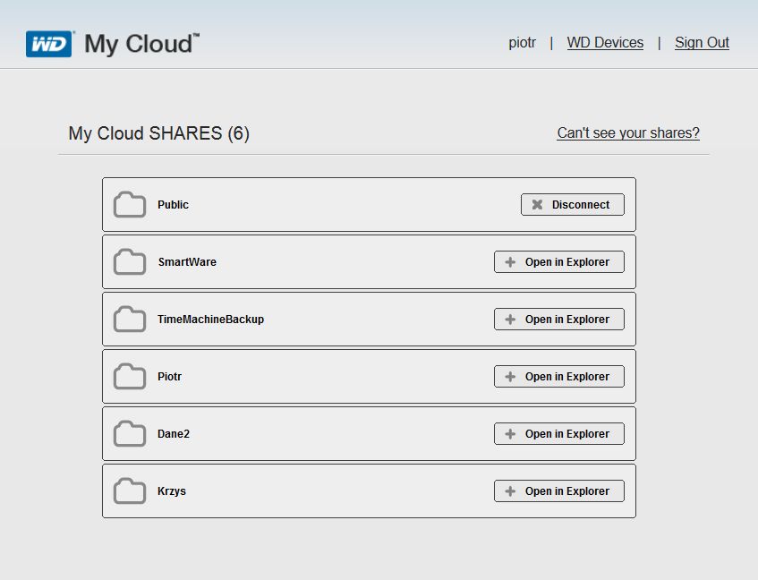Click the Public share folder icon
The height and width of the screenshot is (580, 758).
coord(130,204)
